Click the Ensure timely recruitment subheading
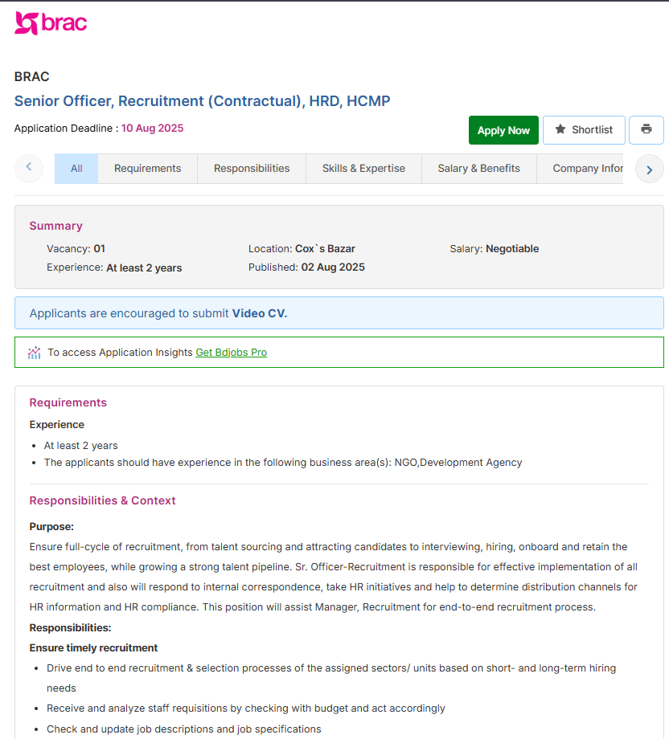This screenshot has height=739, width=669. (x=93, y=648)
